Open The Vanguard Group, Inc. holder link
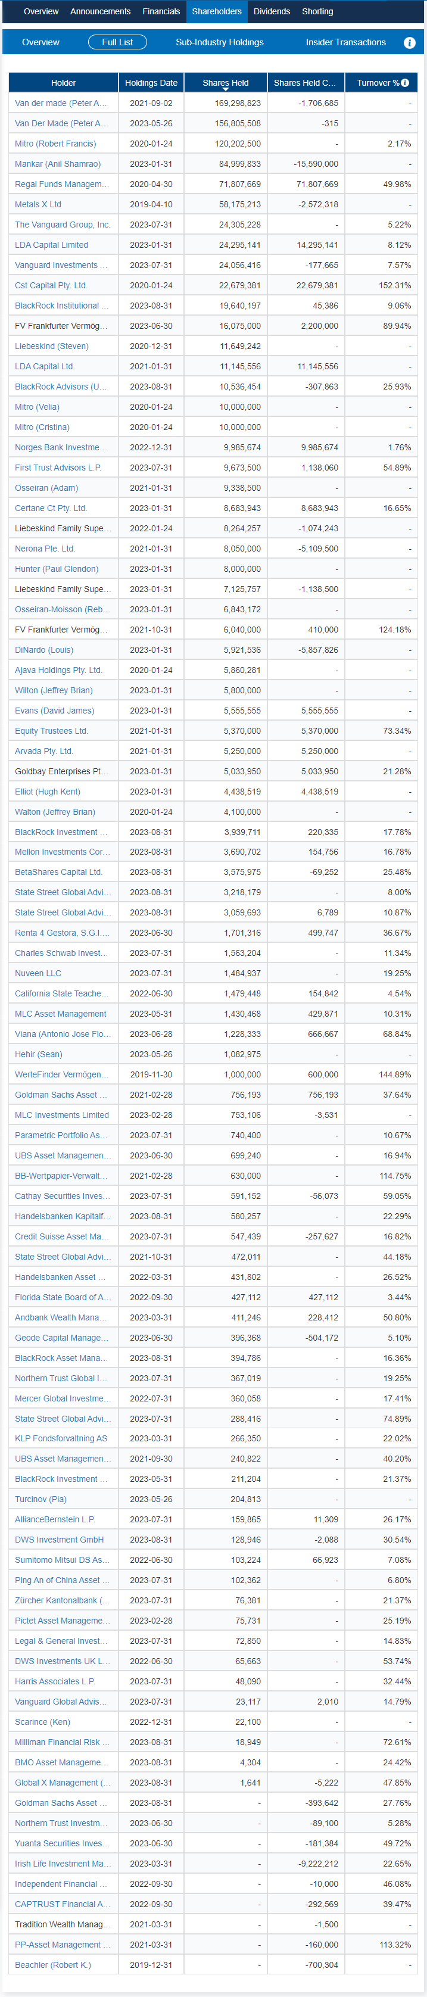This screenshot has width=427, height=1997. pyautogui.click(x=62, y=225)
